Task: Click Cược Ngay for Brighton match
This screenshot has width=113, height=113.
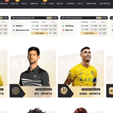Action: (x=39, y=33)
